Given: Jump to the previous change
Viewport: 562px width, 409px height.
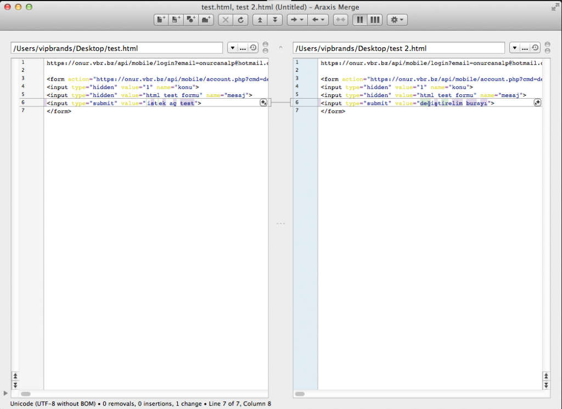Looking at the screenshot, I should (x=260, y=20).
